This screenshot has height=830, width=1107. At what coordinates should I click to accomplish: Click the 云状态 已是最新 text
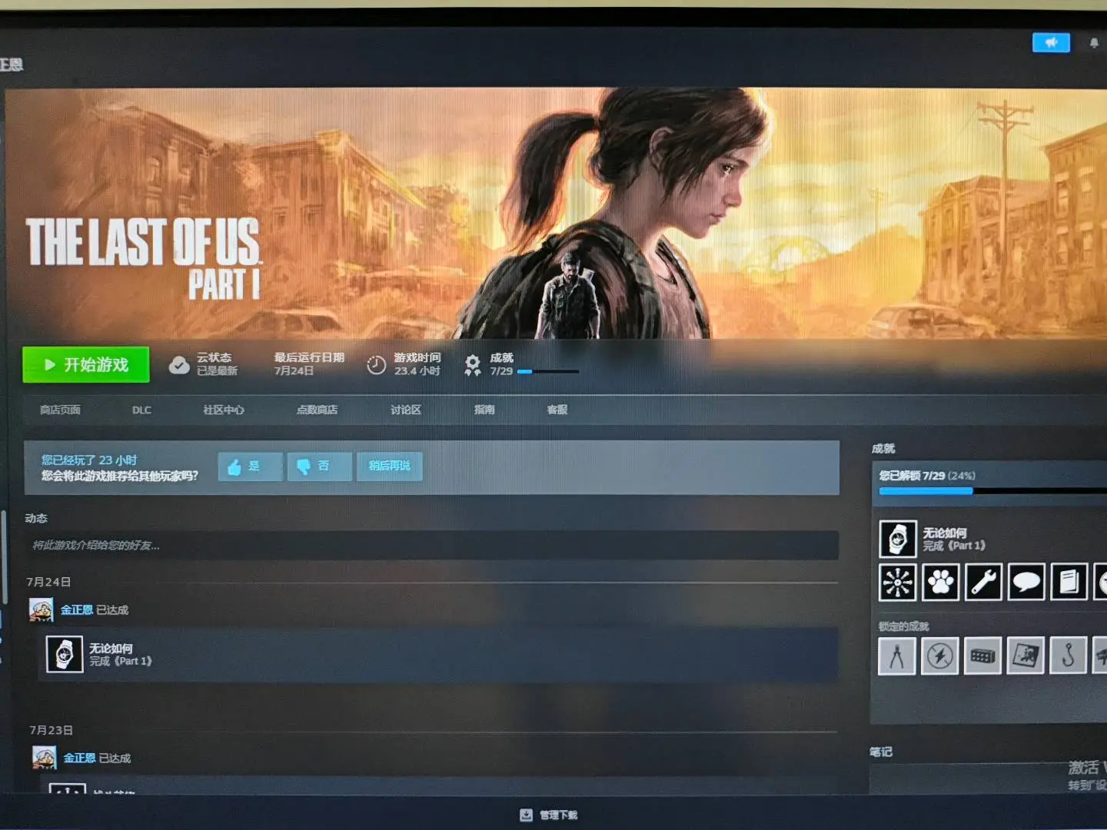tap(217, 364)
